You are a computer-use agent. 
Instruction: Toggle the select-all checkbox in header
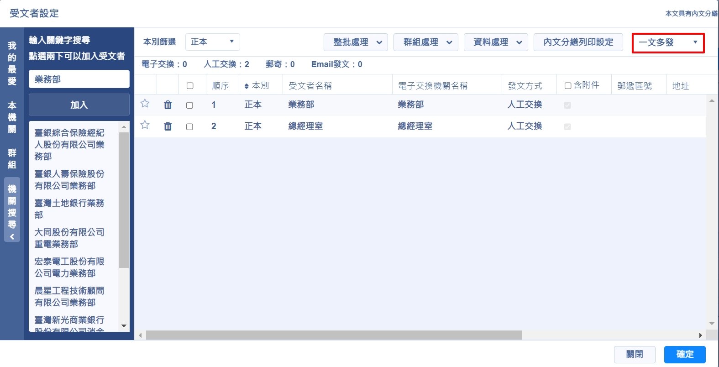point(190,86)
